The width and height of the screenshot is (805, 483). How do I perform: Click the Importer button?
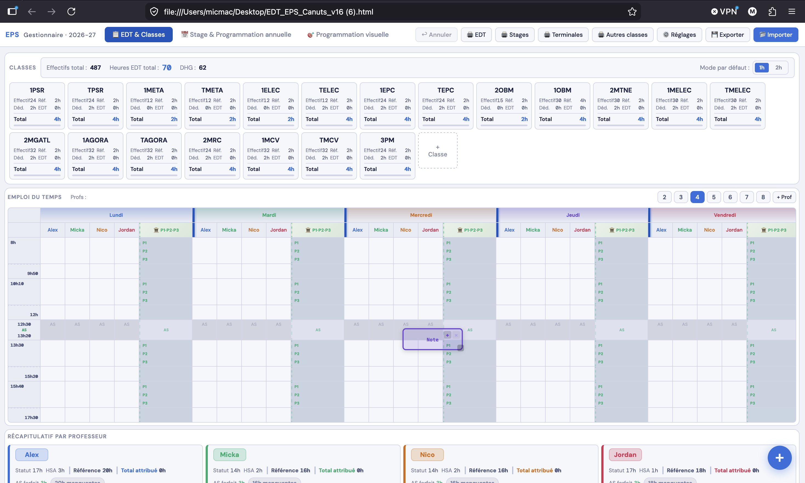(776, 35)
